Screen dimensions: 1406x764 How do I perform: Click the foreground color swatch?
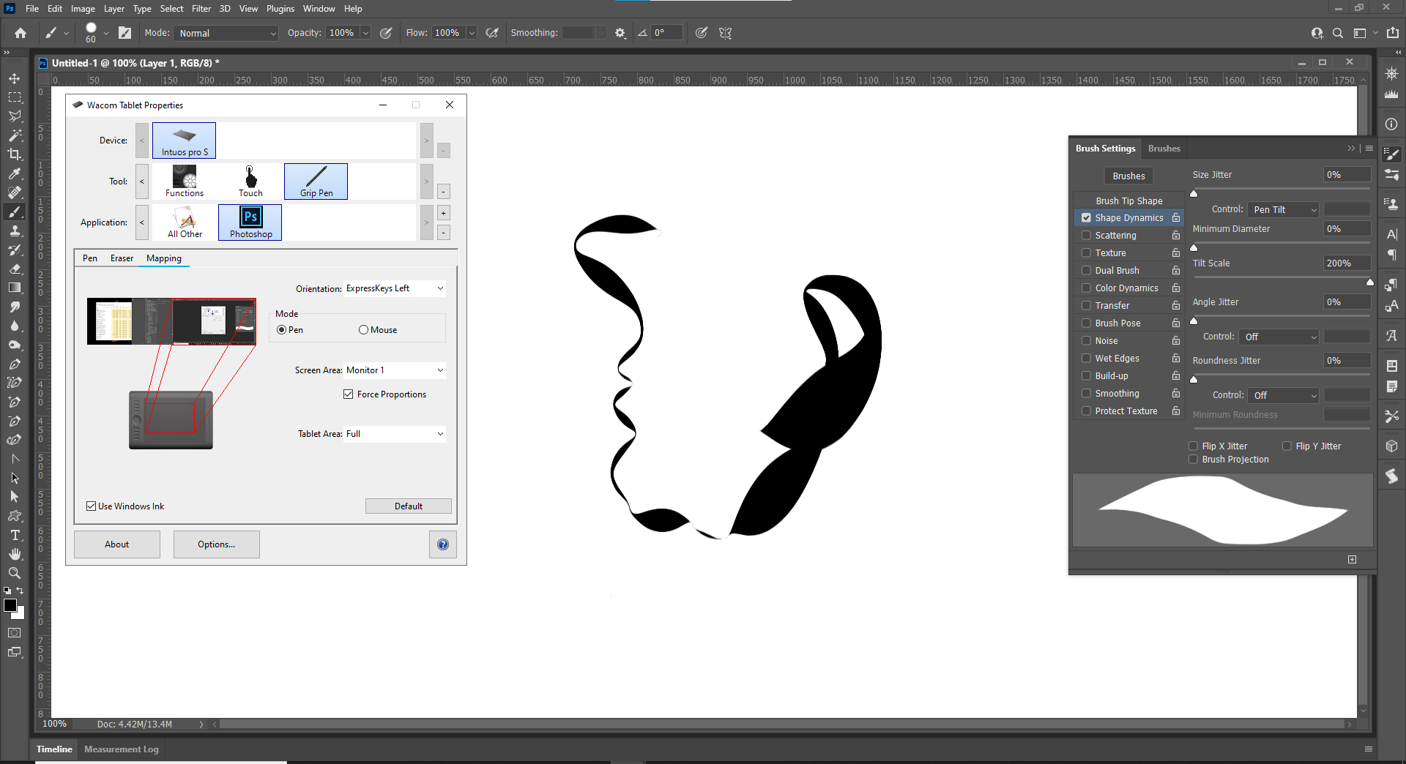pyautogui.click(x=11, y=606)
